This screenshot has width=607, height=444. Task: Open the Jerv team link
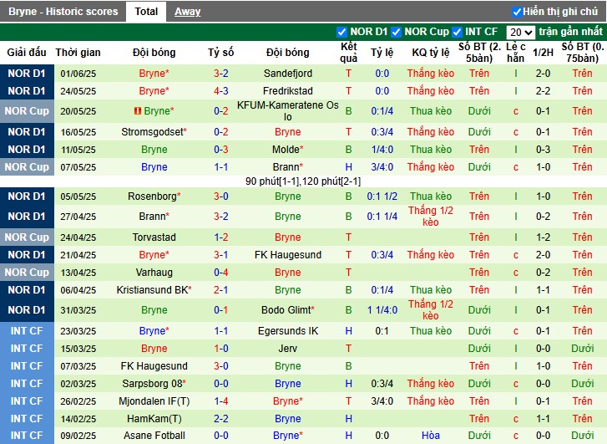coord(287,348)
